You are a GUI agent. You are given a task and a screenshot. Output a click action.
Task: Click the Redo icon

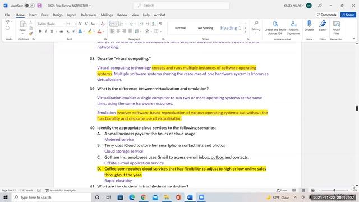pos(7,28)
